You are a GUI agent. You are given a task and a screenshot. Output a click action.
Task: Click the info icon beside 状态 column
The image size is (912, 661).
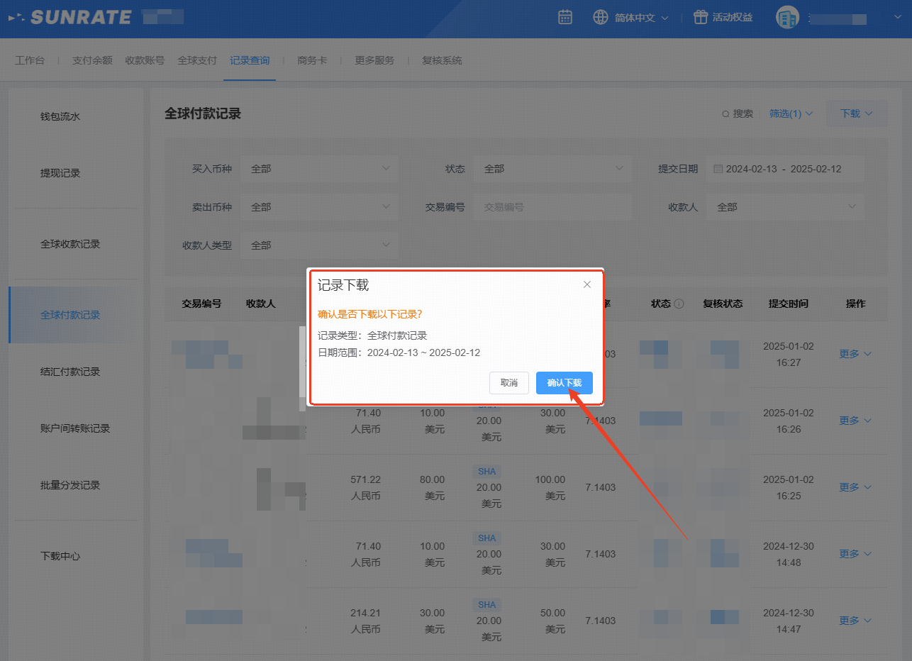click(679, 304)
